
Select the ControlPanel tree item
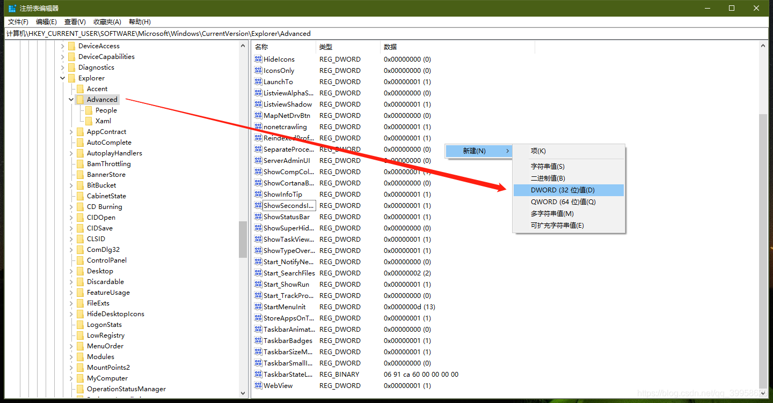click(x=107, y=260)
